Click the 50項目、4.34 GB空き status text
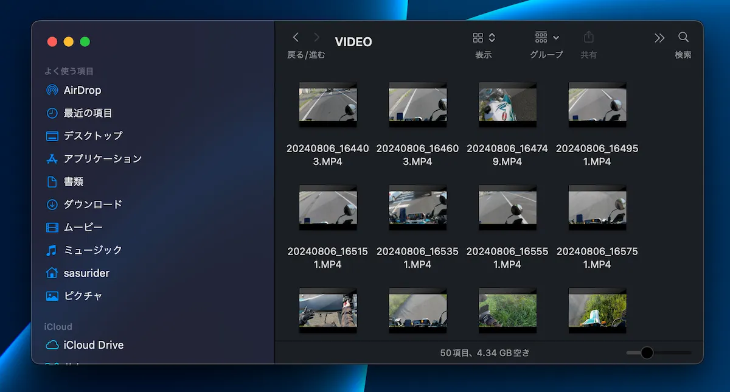The image size is (730, 392). [485, 352]
